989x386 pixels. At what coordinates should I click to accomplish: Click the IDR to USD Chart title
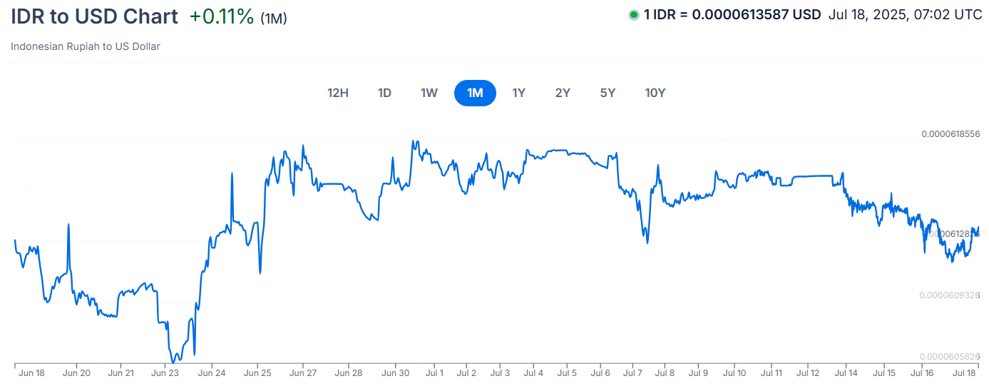coord(94,16)
